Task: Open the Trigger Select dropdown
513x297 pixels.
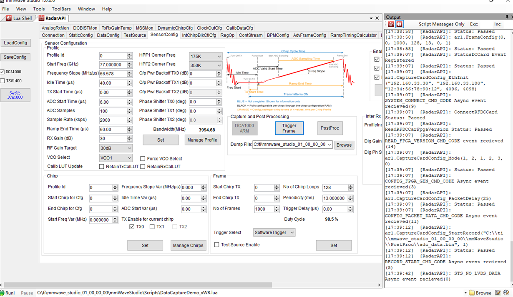Action: pos(274,232)
